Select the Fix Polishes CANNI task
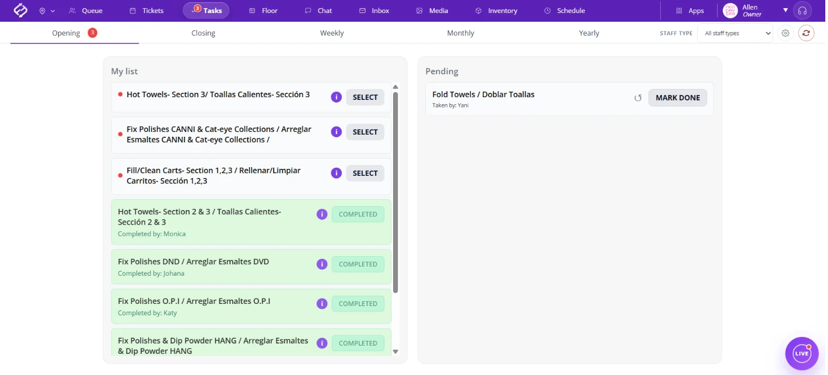828x375 pixels. click(365, 132)
